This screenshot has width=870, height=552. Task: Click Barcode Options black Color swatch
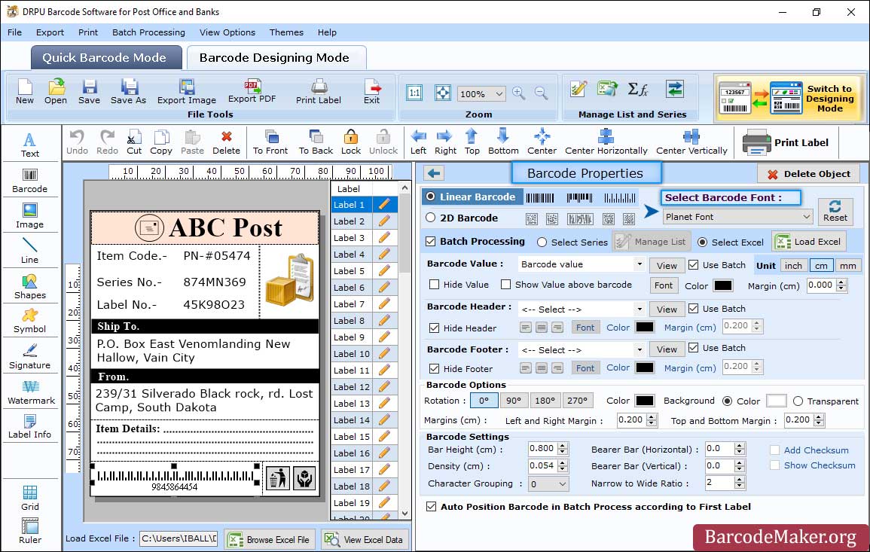[644, 401]
